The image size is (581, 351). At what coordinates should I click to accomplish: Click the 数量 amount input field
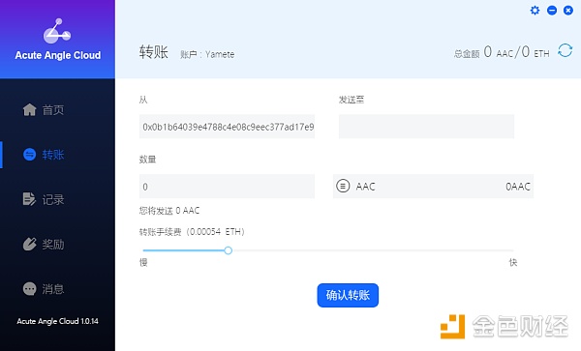pyautogui.click(x=227, y=186)
